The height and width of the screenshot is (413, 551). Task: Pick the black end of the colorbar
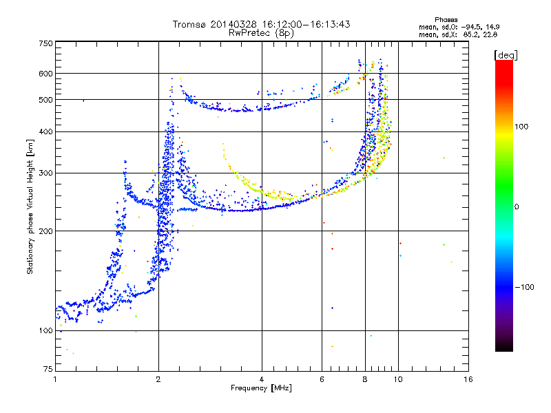pos(504,346)
